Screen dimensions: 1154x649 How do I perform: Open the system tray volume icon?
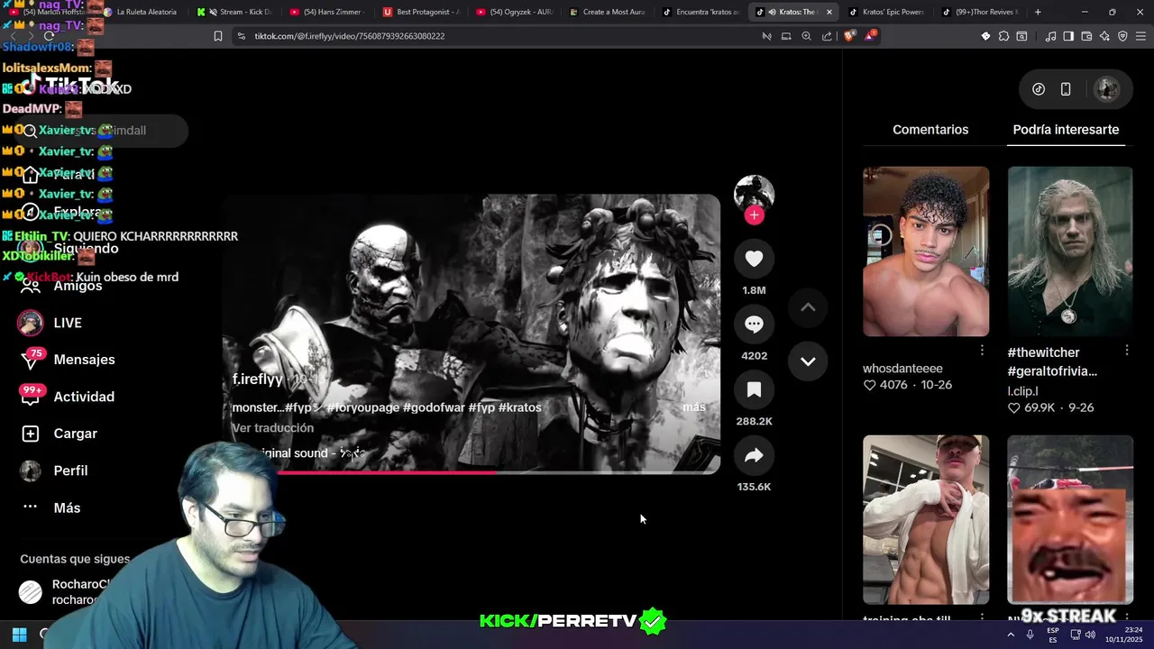click(x=1090, y=635)
